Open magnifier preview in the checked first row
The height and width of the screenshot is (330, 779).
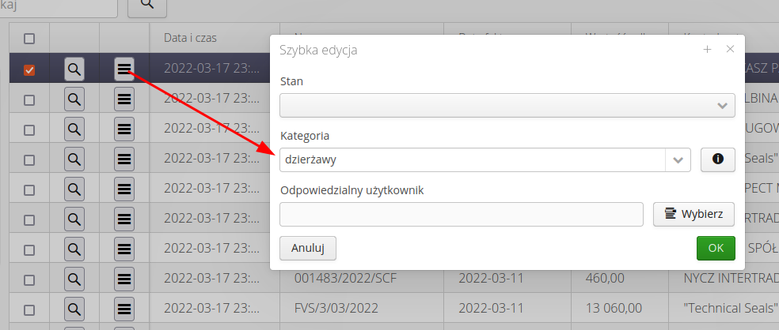[74, 69]
